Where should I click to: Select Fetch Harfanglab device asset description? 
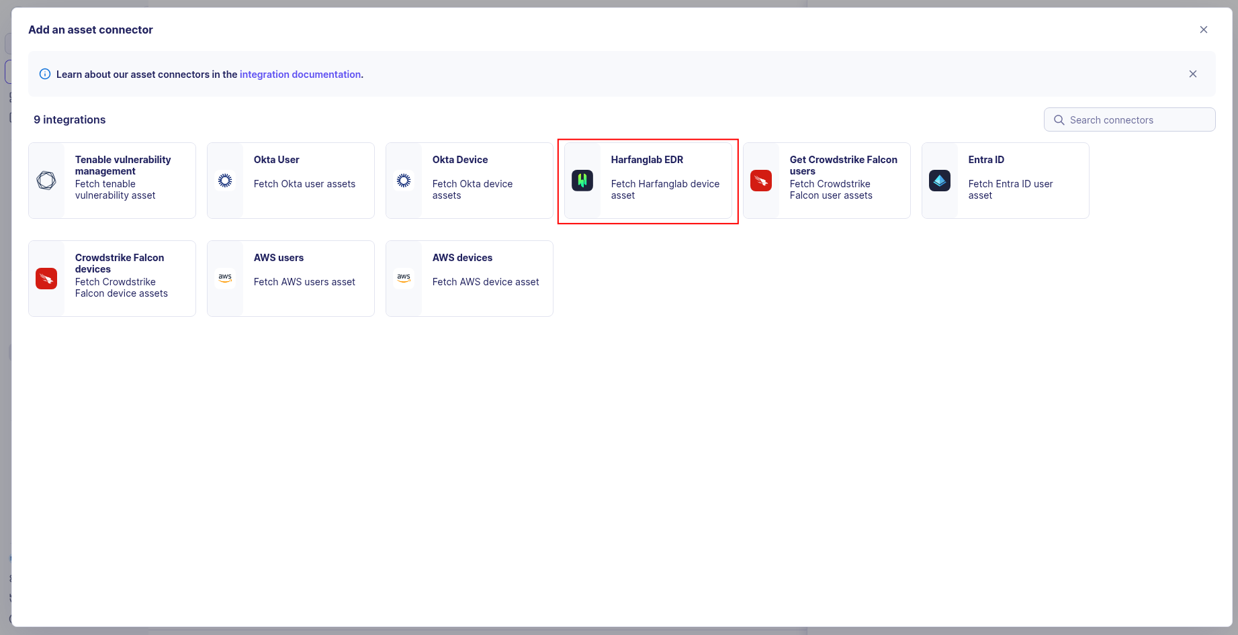tap(664, 189)
